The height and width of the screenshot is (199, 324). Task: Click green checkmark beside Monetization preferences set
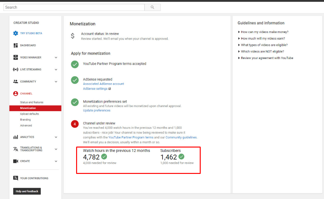pos(75,102)
